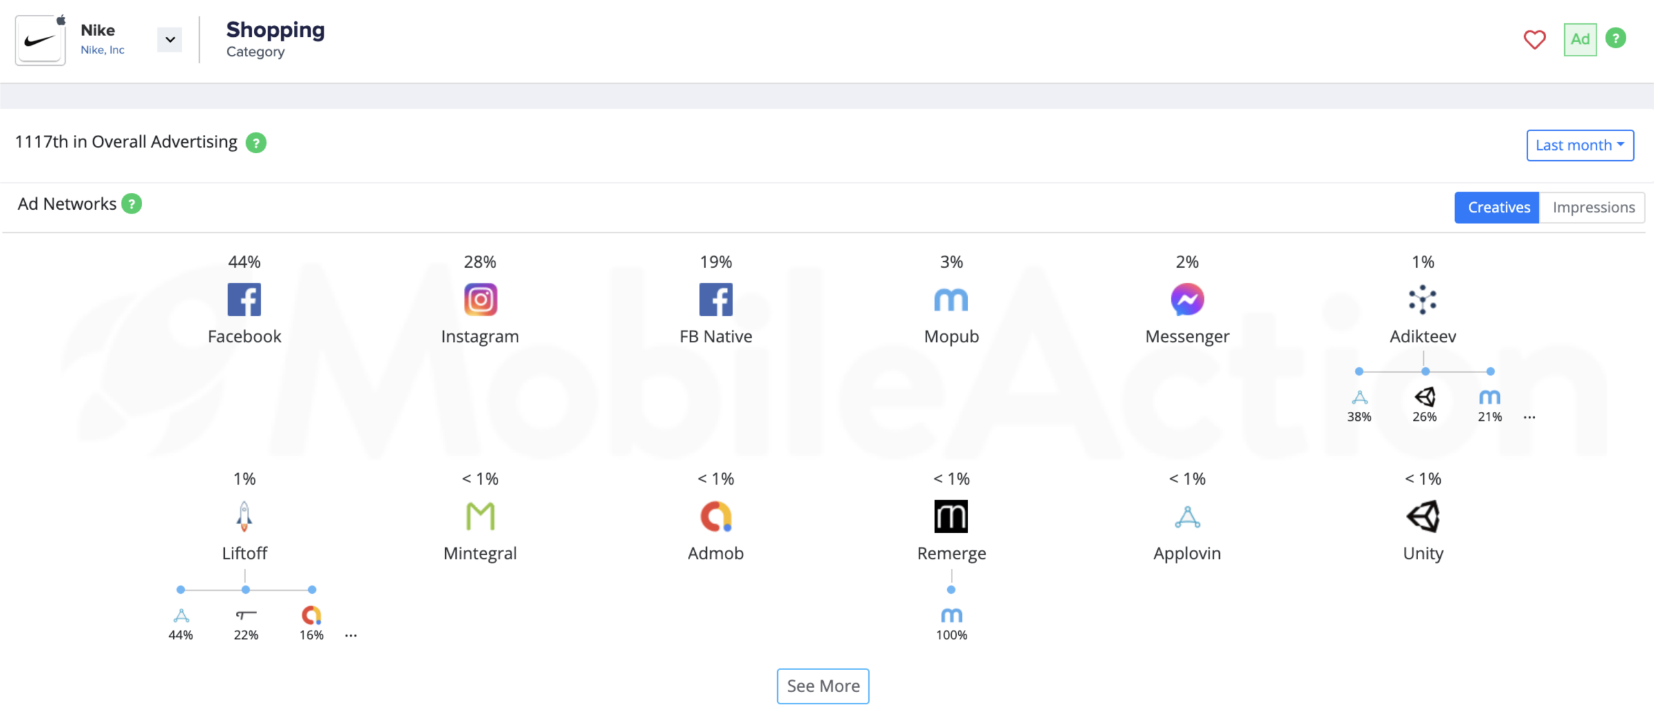Open the Nike app selector dropdown arrow
The image size is (1654, 723).
click(170, 39)
